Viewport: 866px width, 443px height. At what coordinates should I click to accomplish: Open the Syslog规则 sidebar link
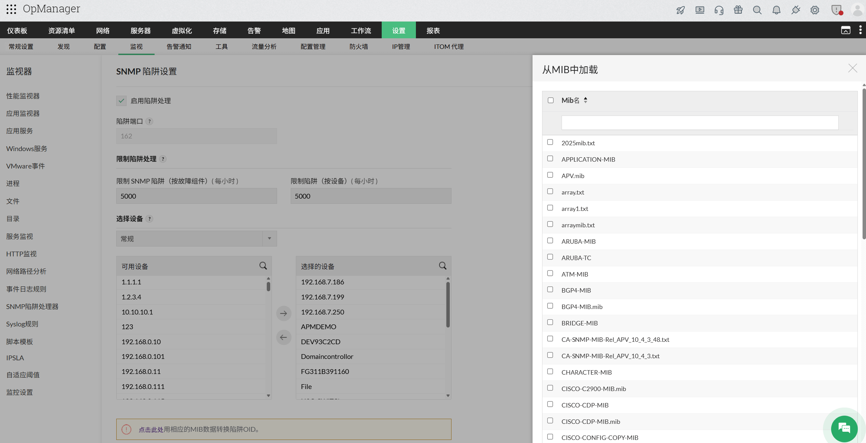click(x=22, y=324)
